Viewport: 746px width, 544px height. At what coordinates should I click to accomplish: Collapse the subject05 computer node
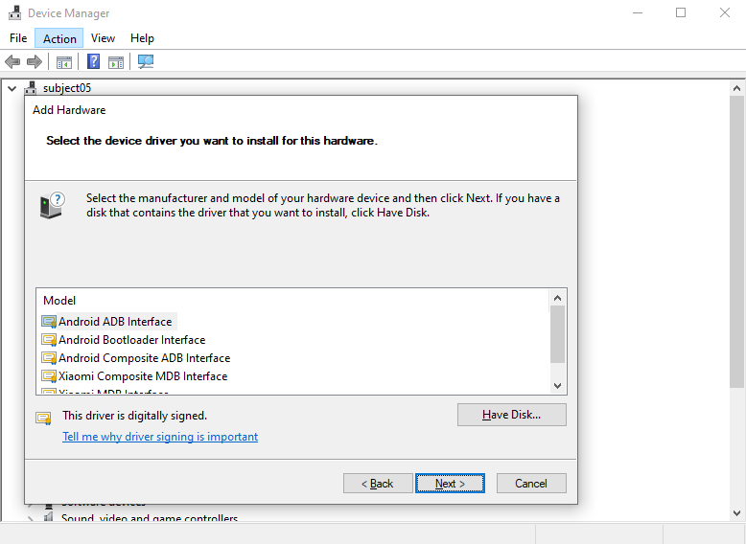[12, 88]
